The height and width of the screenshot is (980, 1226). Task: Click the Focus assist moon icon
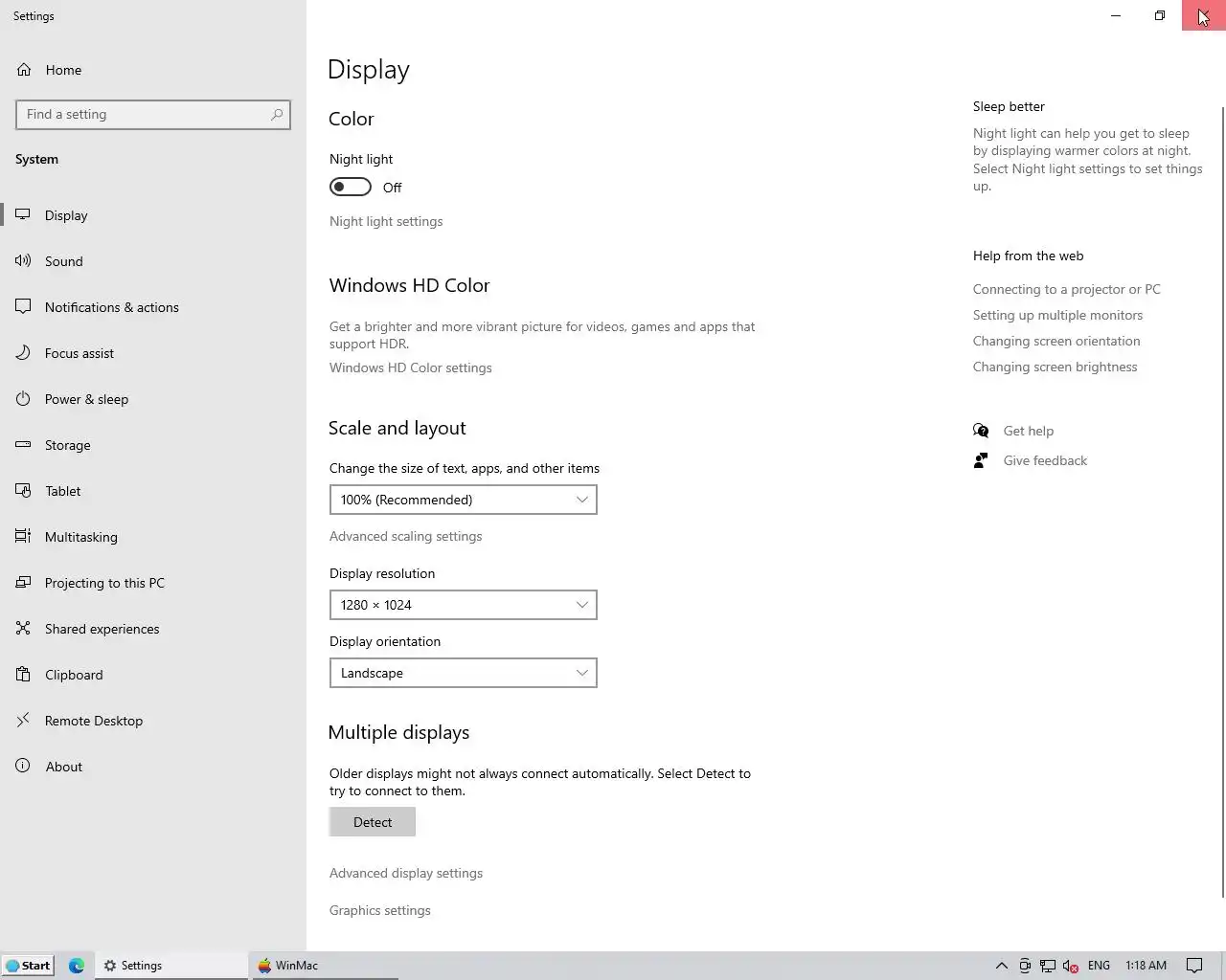23,352
